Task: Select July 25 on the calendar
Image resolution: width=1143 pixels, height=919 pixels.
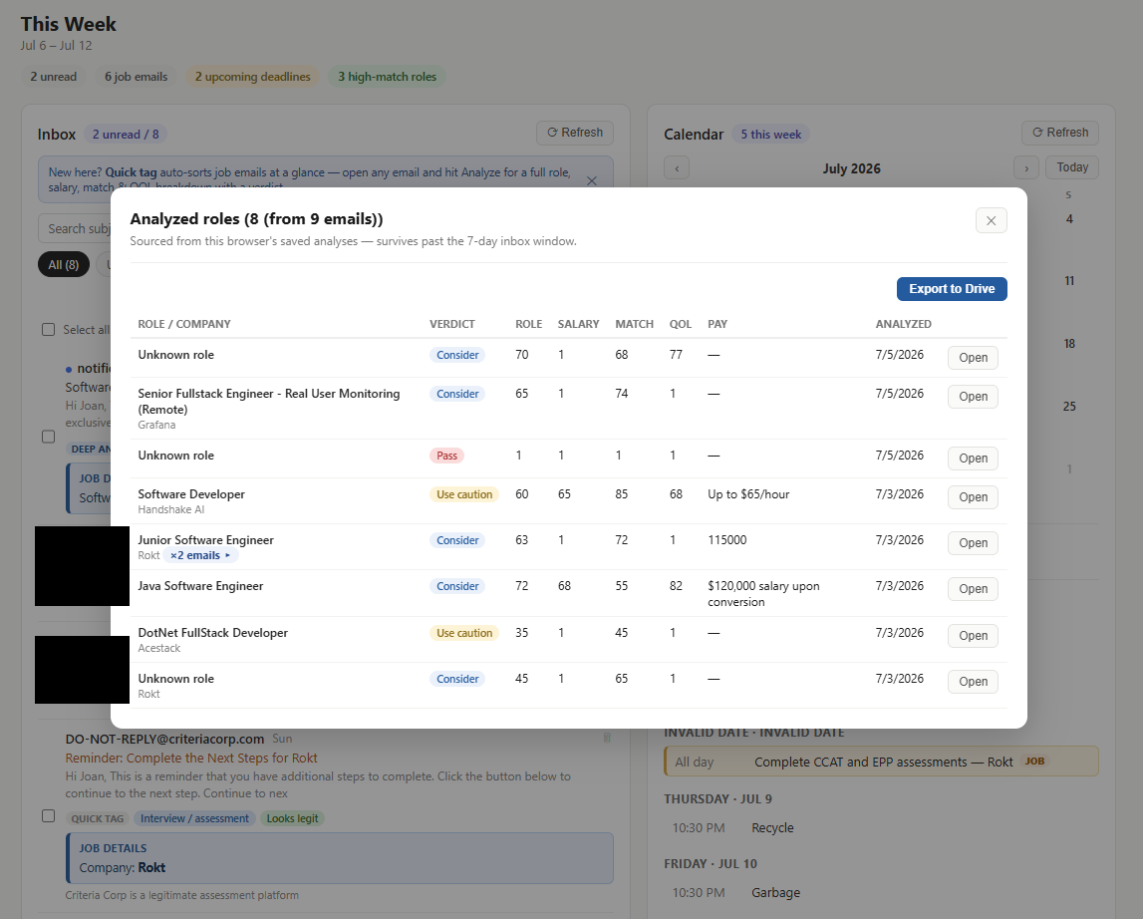Action: click(1068, 407)
